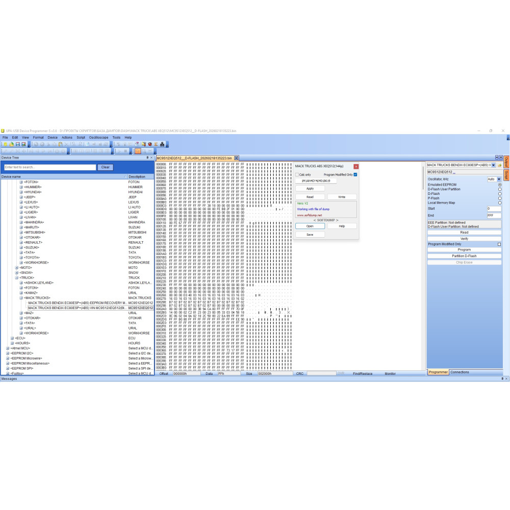The image size is (510, 510).
Task: Click the Verify button in Programmer panel
Action: [x=464, y=239]
